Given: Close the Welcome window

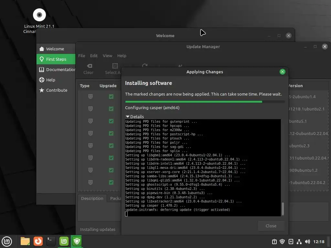Looking at the screenshot, I should [288, 36].
